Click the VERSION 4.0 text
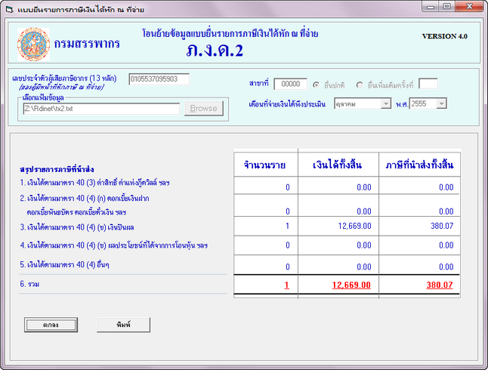This screenshot has height=370, width=488. [x=445, y=36]
